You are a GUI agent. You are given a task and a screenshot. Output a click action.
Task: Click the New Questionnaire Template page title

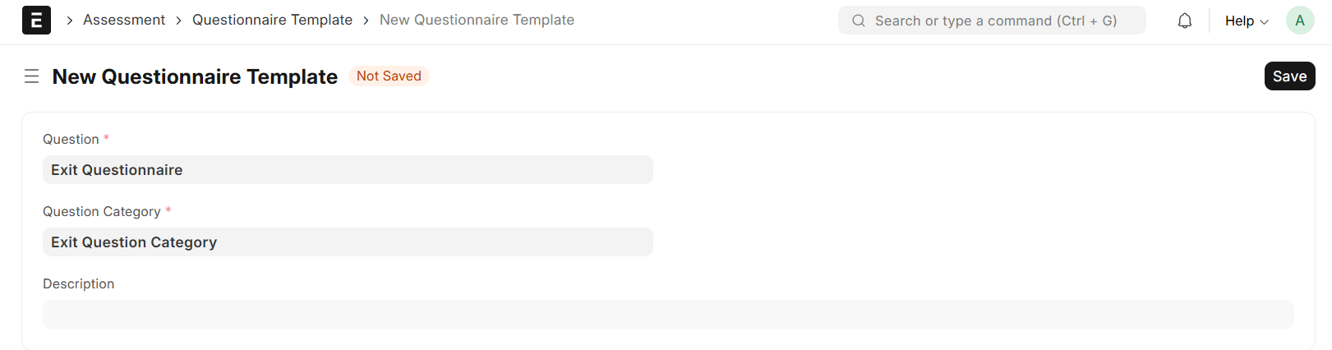(195, 76)
